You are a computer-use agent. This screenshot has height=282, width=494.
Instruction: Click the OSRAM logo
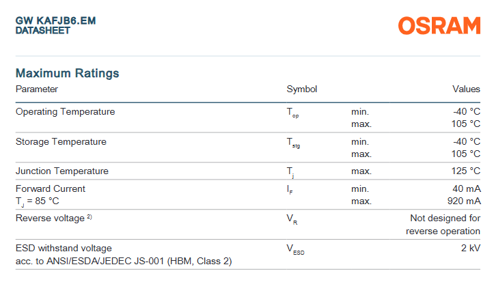(x=439, y=27)
